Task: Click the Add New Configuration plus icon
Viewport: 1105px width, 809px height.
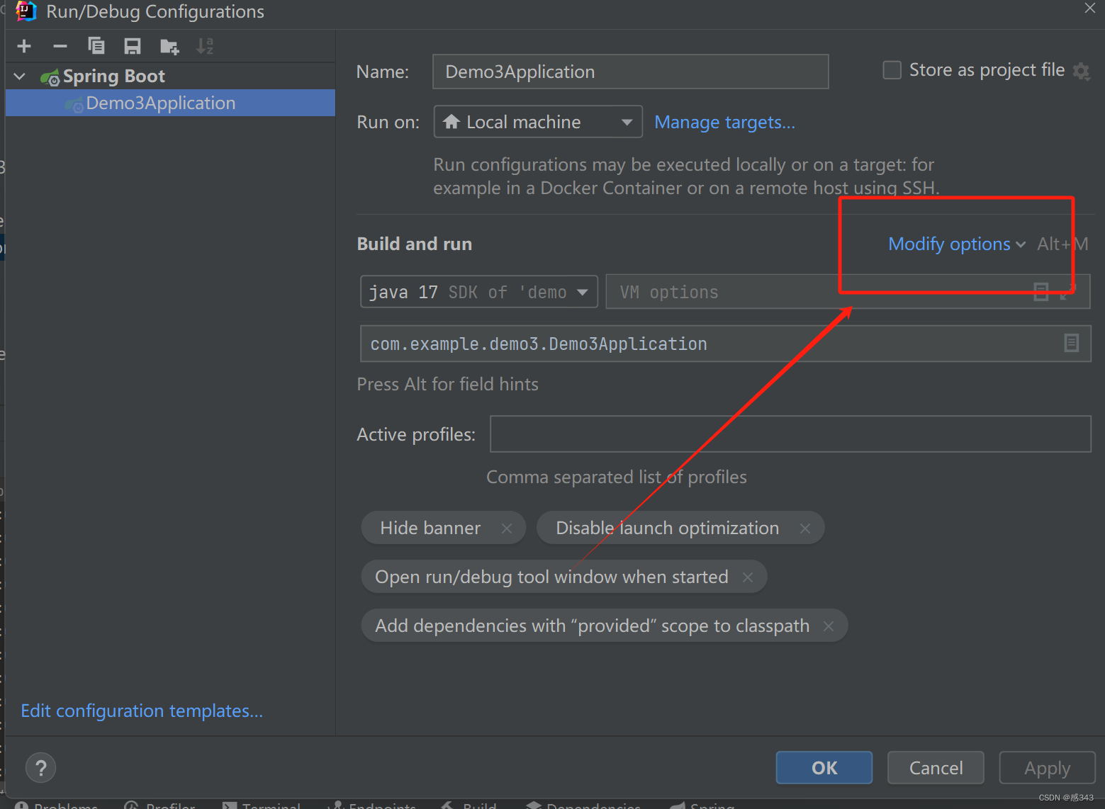Action: 23,45
